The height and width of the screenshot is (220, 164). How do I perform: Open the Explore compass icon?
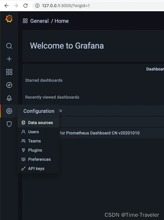click(9, 85)
